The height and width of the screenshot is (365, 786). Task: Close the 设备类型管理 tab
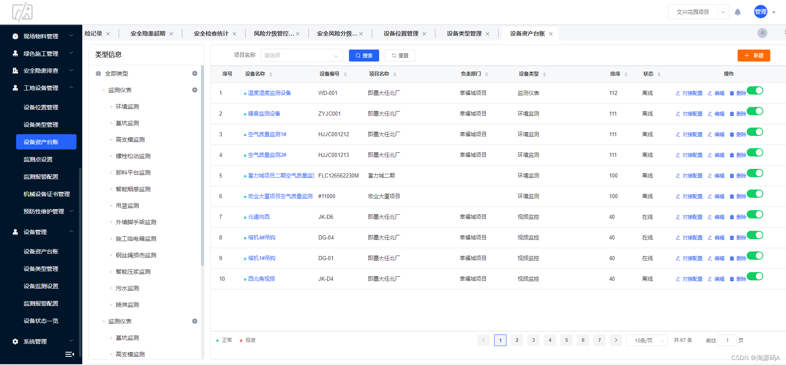coord(487,34)
